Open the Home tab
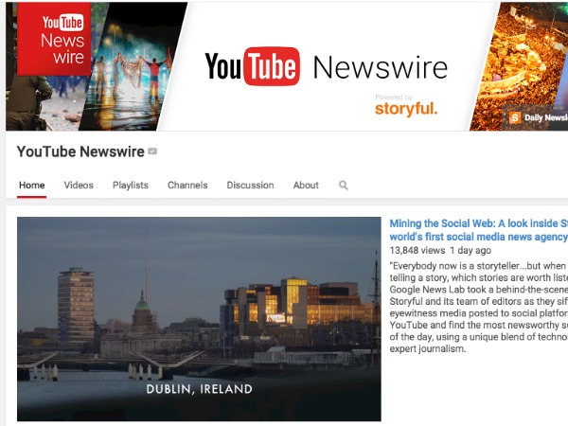Viewport: 568px width, 426px height. pos(32,186)
